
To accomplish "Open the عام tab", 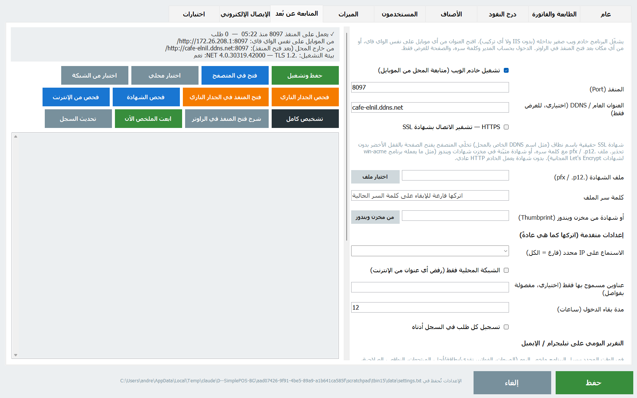I will tap(606, 14).
